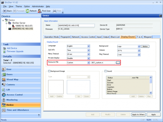Enable the Sound checkbox

(105, 71)
